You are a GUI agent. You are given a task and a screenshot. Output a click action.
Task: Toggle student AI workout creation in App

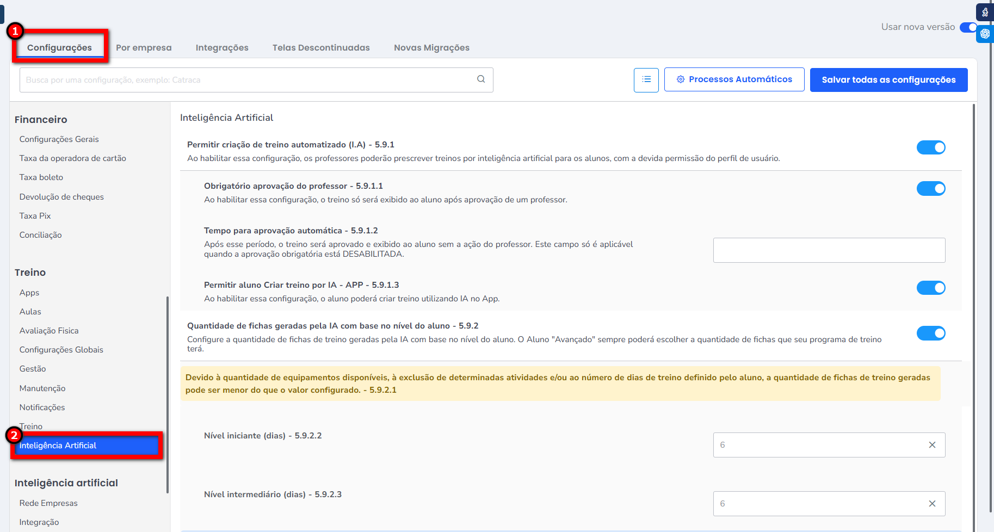(x=930, y=288)
